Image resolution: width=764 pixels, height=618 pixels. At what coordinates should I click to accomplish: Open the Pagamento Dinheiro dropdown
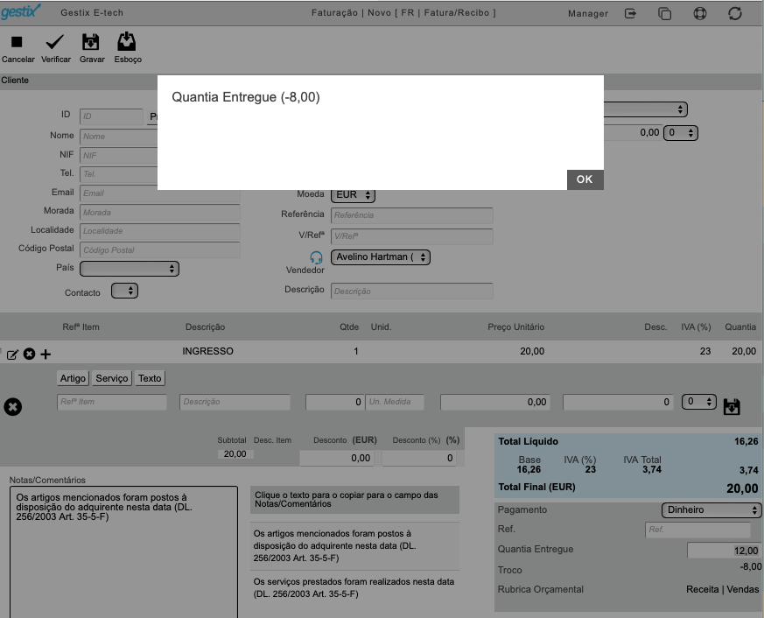[711, 509]
